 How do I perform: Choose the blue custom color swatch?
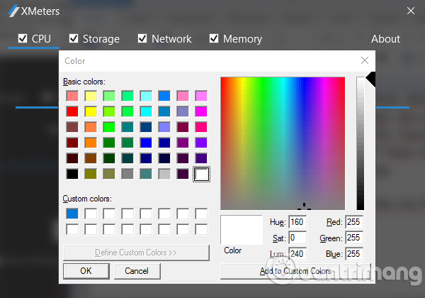point(72,214)
